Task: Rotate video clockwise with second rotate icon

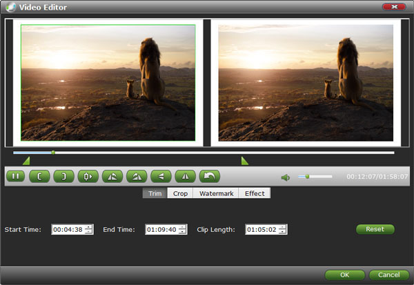Action: pos(137,176)
